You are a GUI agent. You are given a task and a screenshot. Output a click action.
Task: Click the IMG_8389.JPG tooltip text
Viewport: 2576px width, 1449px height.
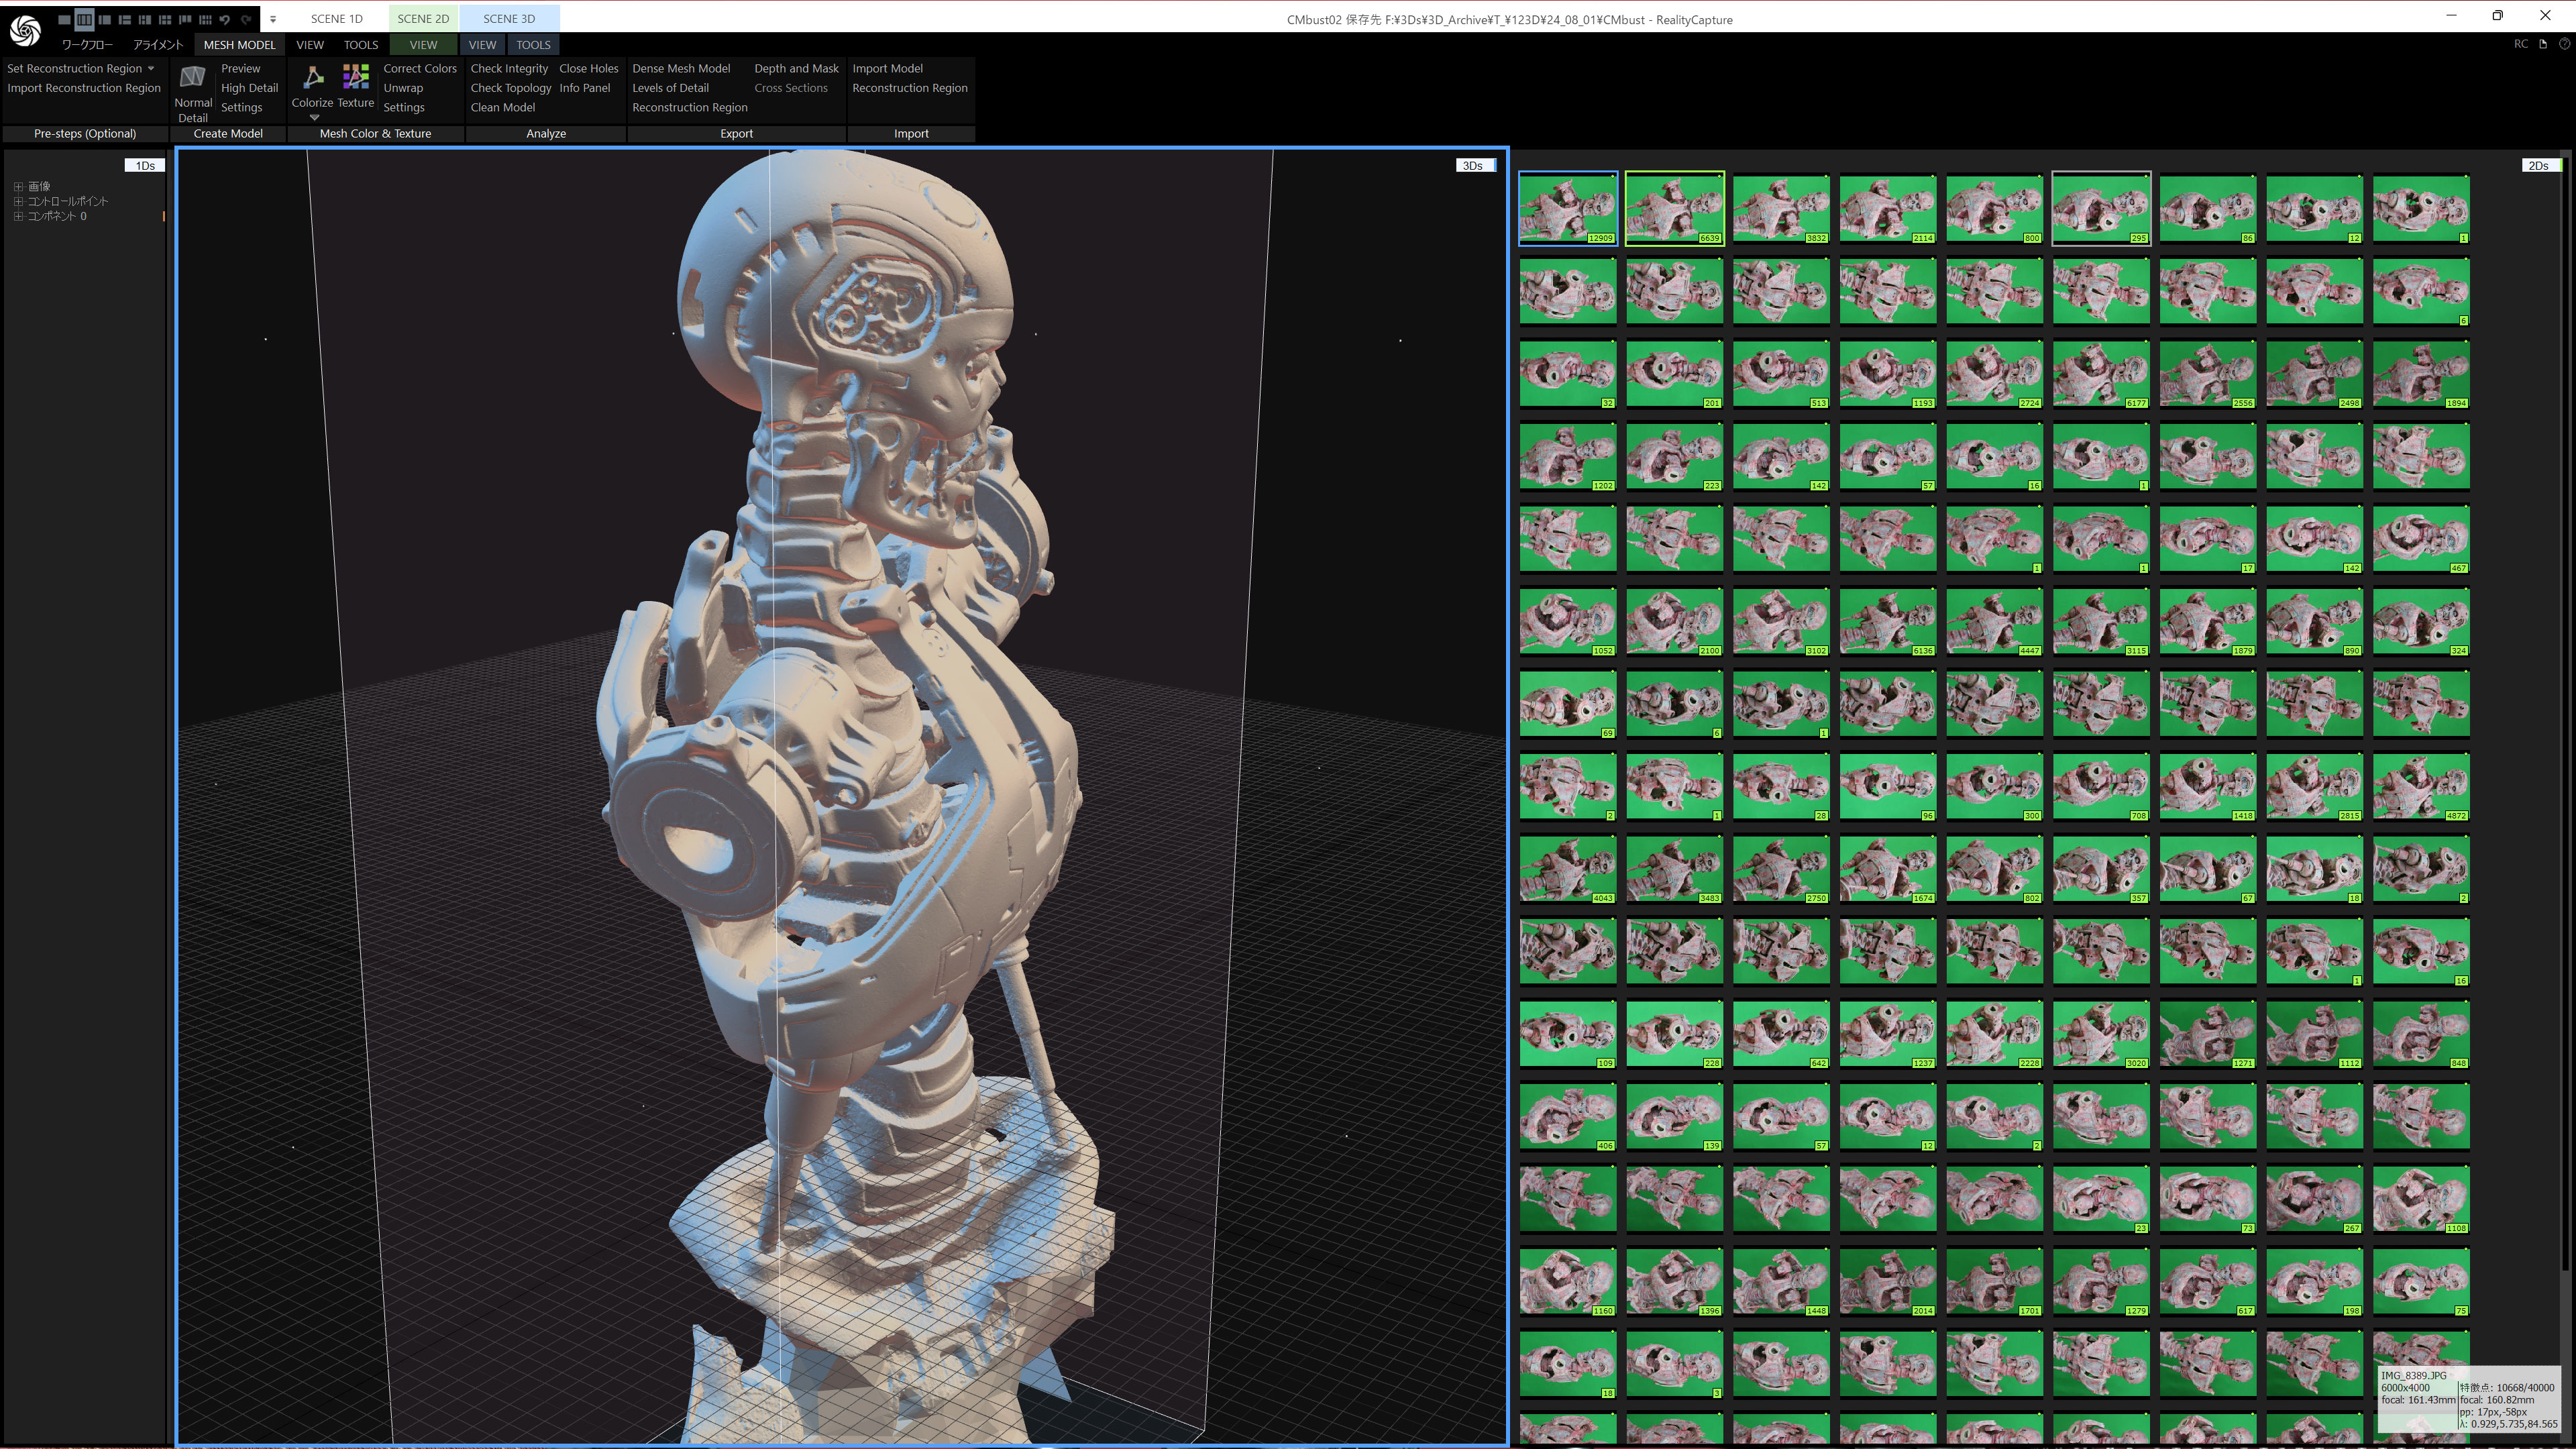2413,1375
